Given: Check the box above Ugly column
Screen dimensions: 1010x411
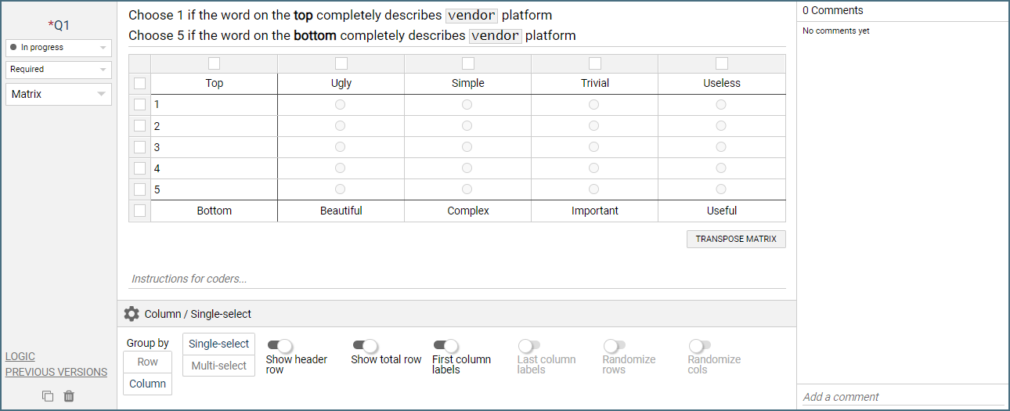Looking at the screenshot, I should (x=341, y=63).
